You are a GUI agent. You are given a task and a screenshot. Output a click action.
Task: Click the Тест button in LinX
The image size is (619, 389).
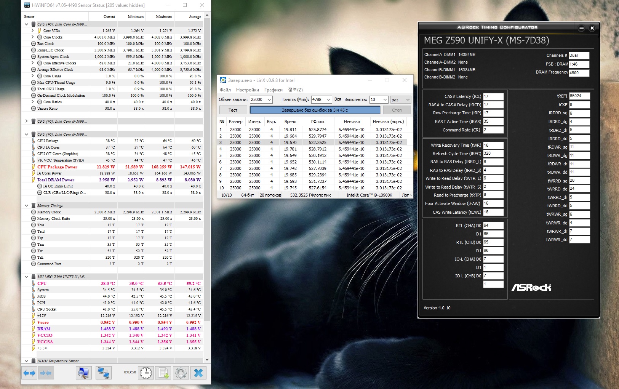click(233, 110)
